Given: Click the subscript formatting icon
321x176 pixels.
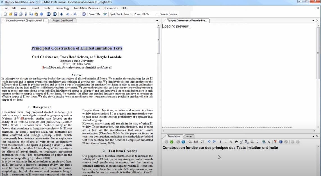Looking at the screenshot, I should (x=246, y=142).
